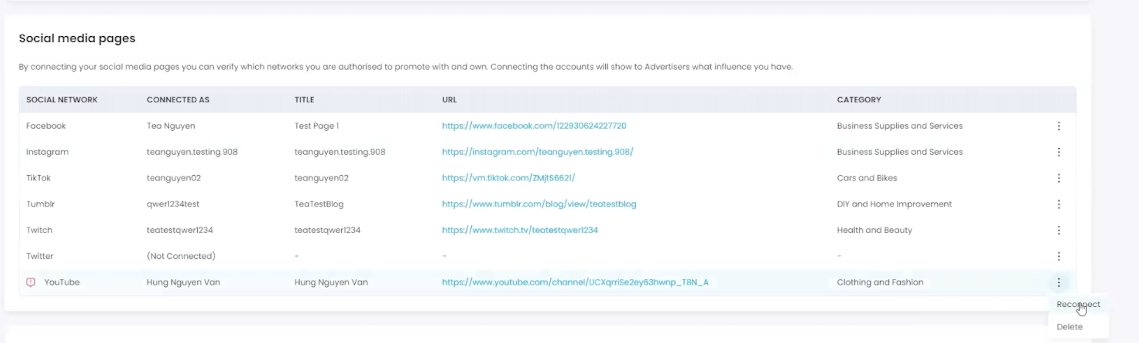This screenshot has height=343, width=1139.
Task: Open the Instagram row's three-dot menu
Action: [1059, 152]
